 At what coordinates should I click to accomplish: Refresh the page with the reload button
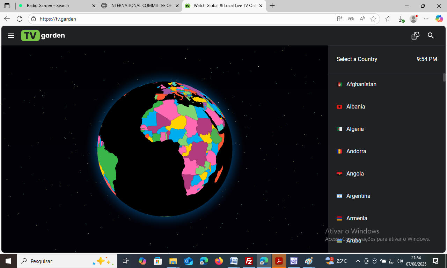[20, 19]
